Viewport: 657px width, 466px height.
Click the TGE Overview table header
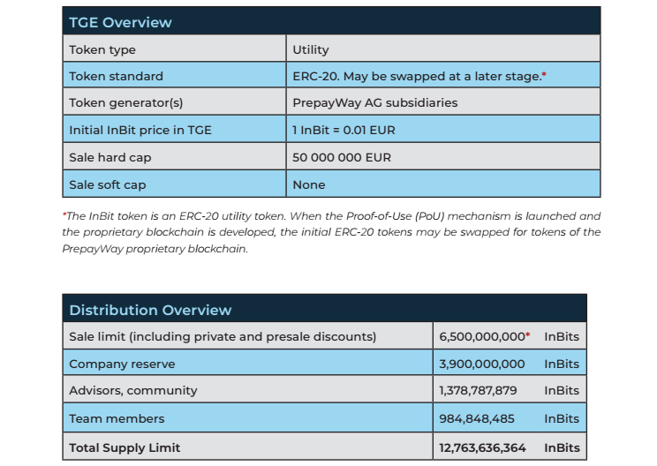[x=331, y=21]
